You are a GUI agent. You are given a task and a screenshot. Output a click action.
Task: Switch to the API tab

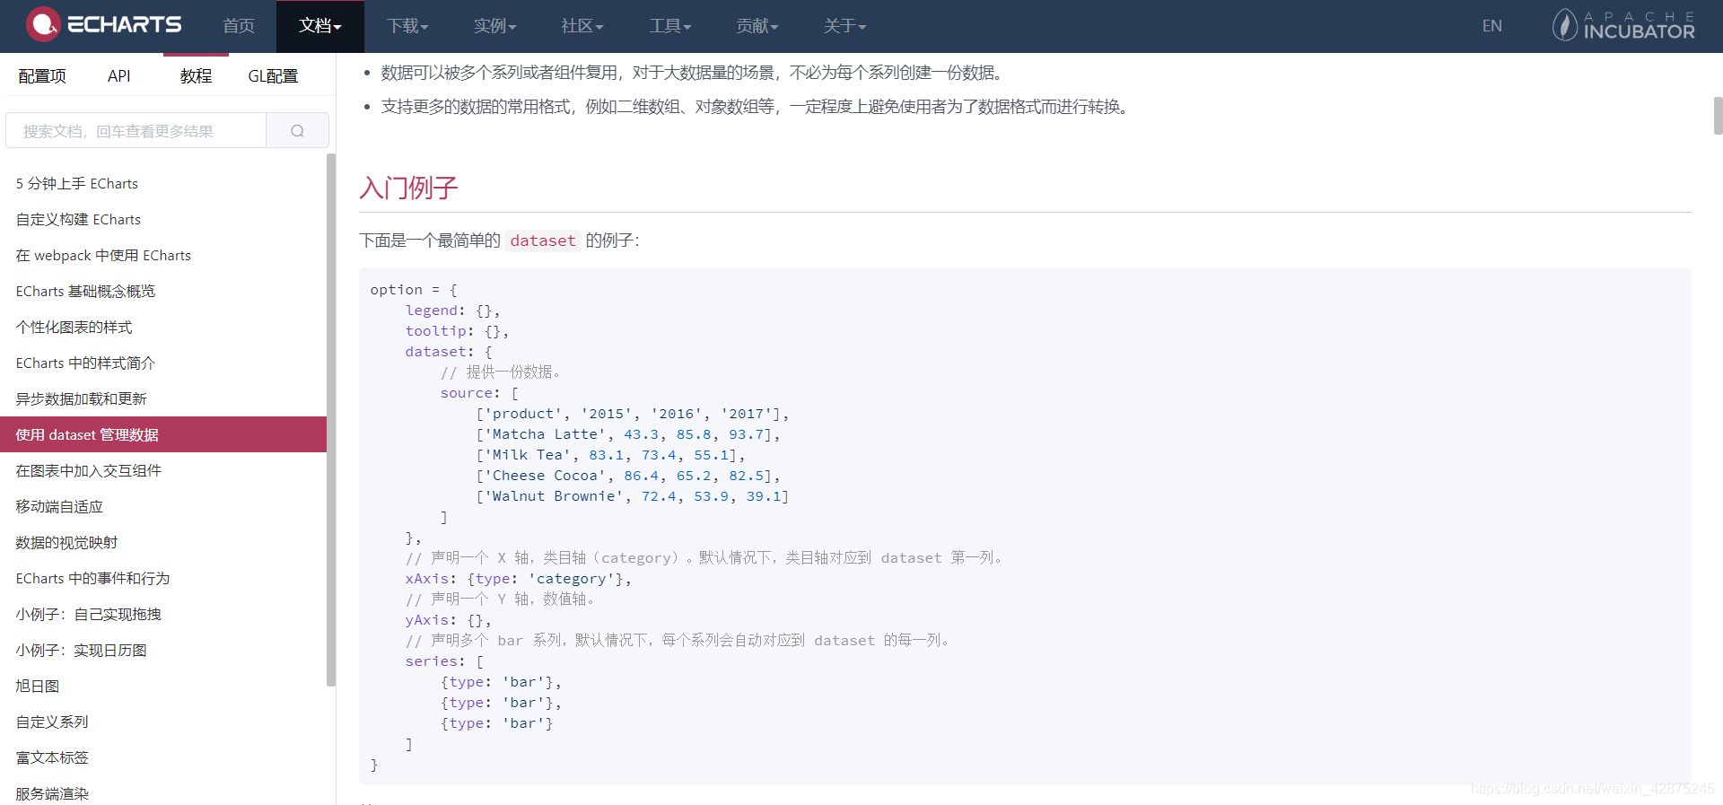119,76
